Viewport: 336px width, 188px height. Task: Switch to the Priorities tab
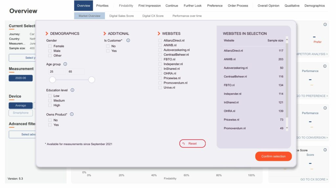[102, 6]
